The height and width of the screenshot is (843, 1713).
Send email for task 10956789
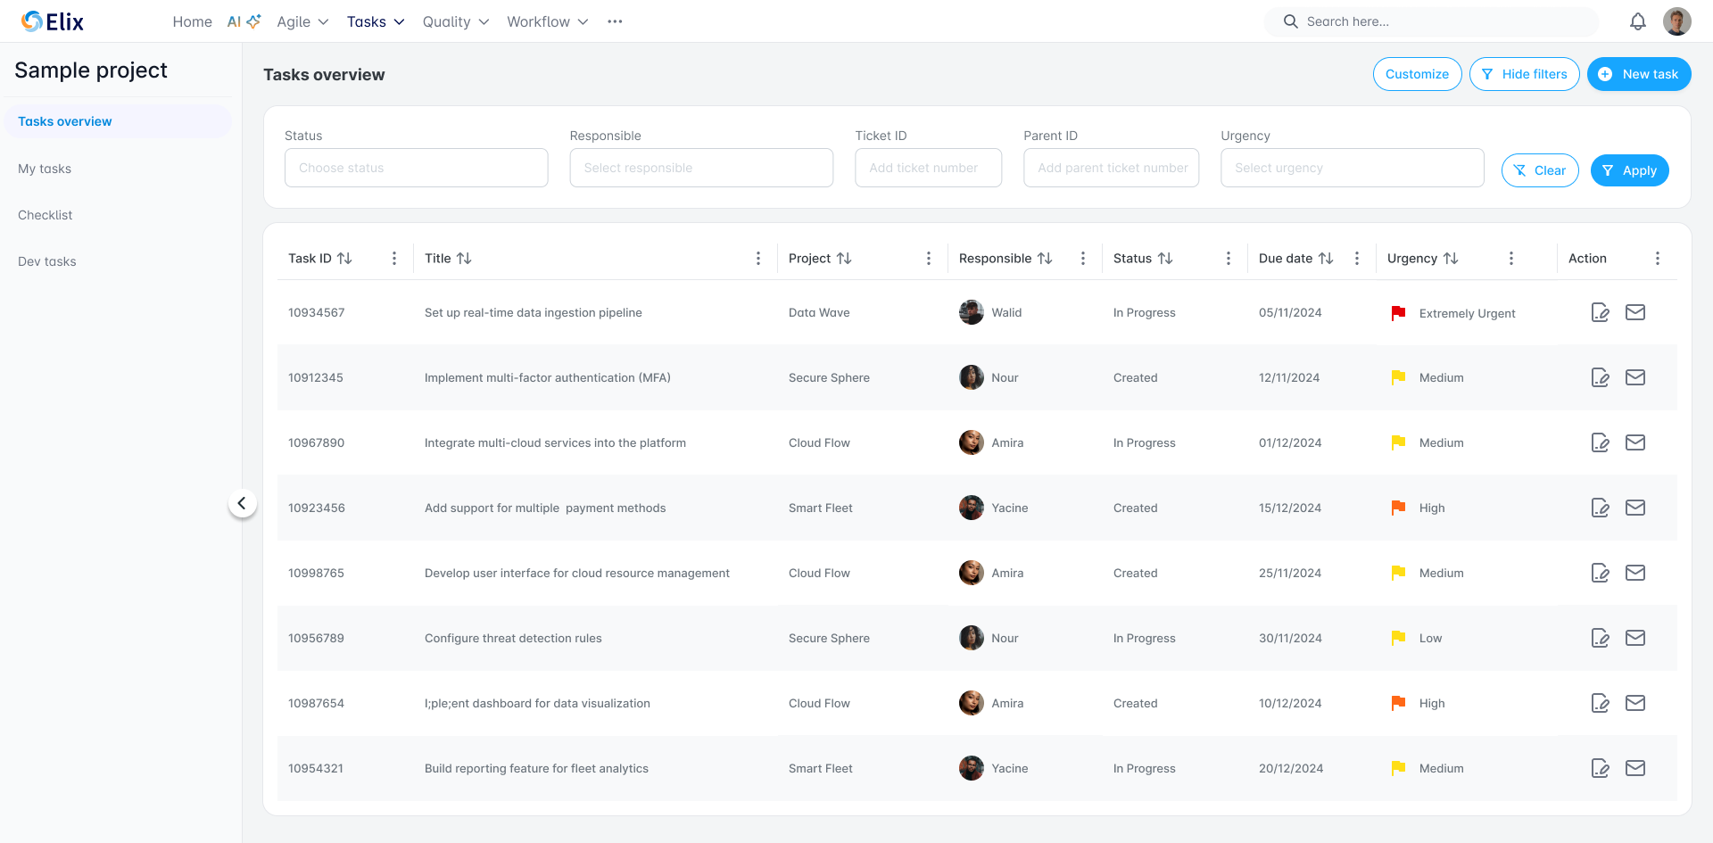click(1635, 638)
